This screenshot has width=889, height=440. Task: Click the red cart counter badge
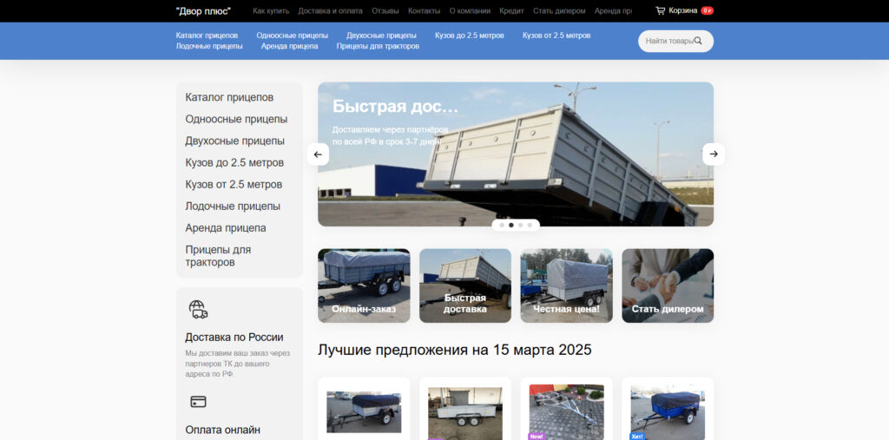click(x=707, y=10)
